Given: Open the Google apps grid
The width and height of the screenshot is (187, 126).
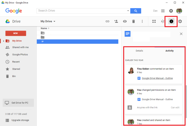Looking at the screenshot, I should click(x=163, y=11).
